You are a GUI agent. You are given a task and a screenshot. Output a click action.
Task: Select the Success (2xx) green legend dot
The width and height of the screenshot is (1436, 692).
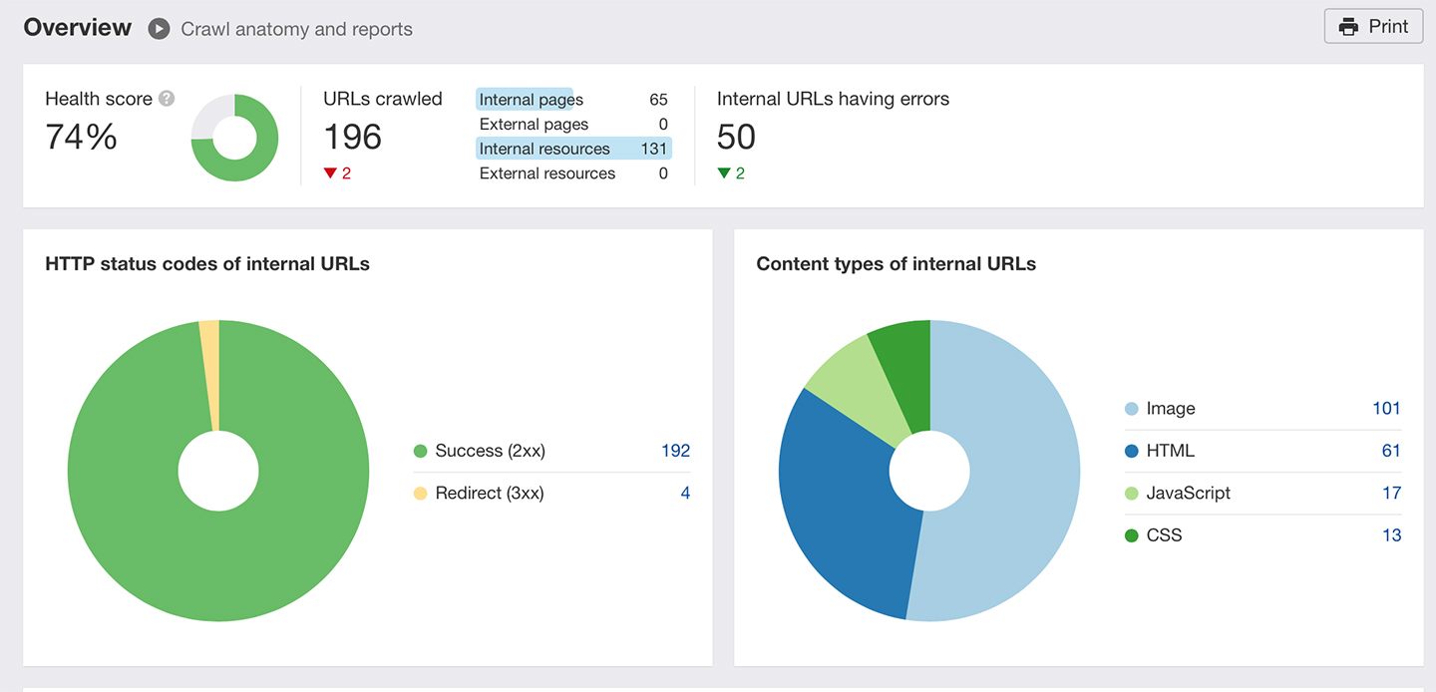(421, 451)
